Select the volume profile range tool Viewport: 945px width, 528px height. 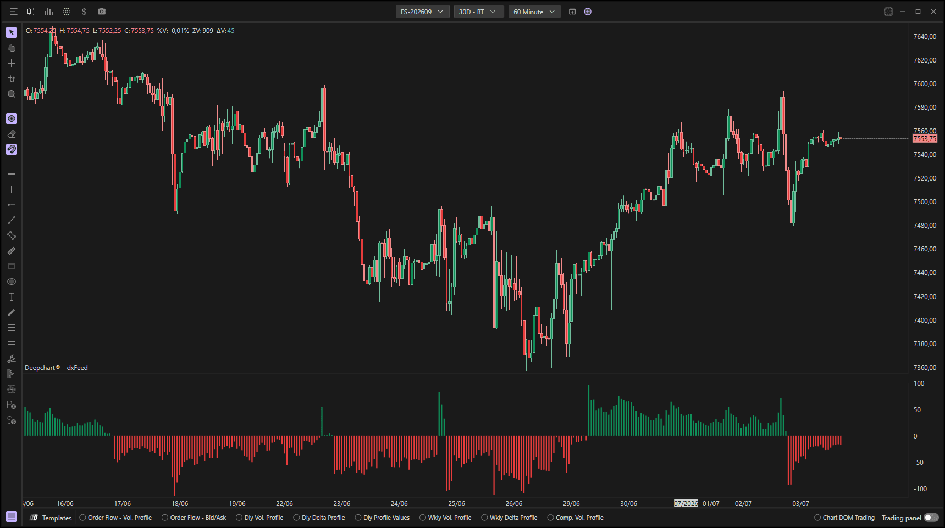(x=12, y=374)
